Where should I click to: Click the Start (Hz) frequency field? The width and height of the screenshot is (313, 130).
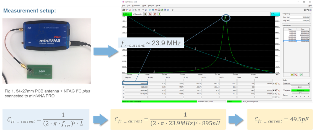click(x=300, y=17)
